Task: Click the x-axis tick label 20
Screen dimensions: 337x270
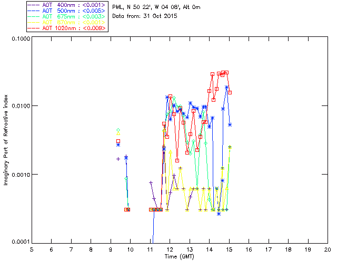Action: pos(328,249)
